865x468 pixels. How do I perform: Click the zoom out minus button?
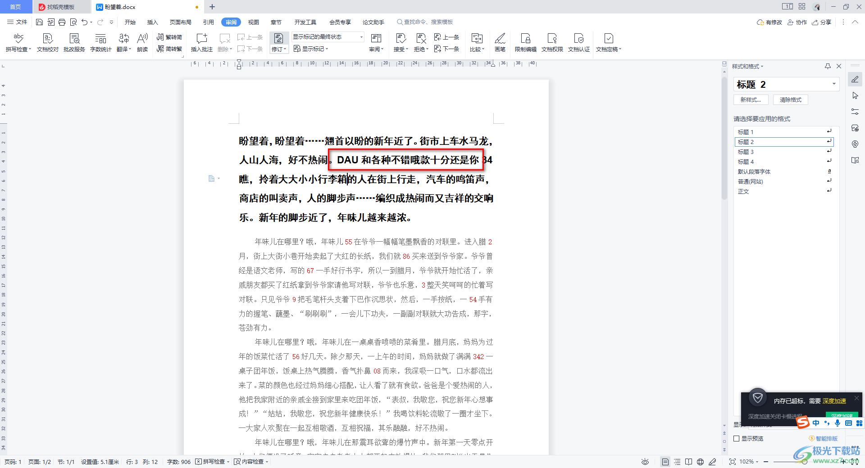766,462
